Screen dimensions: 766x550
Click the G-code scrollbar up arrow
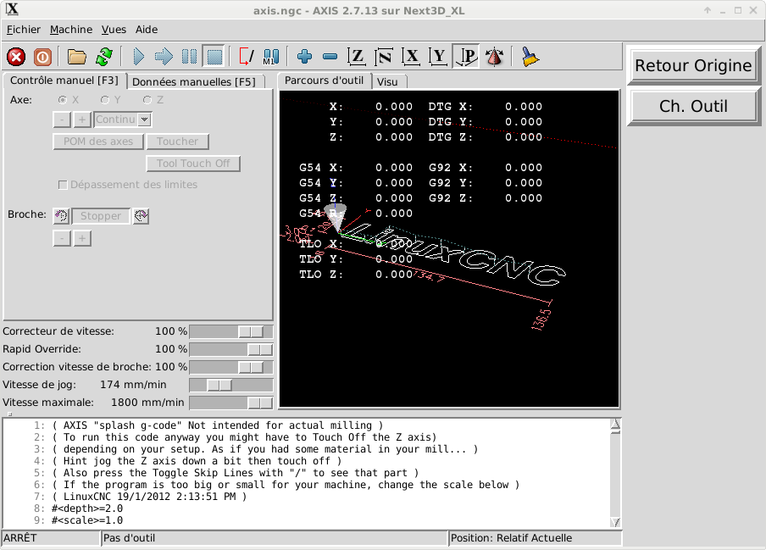tap(615, 424)
